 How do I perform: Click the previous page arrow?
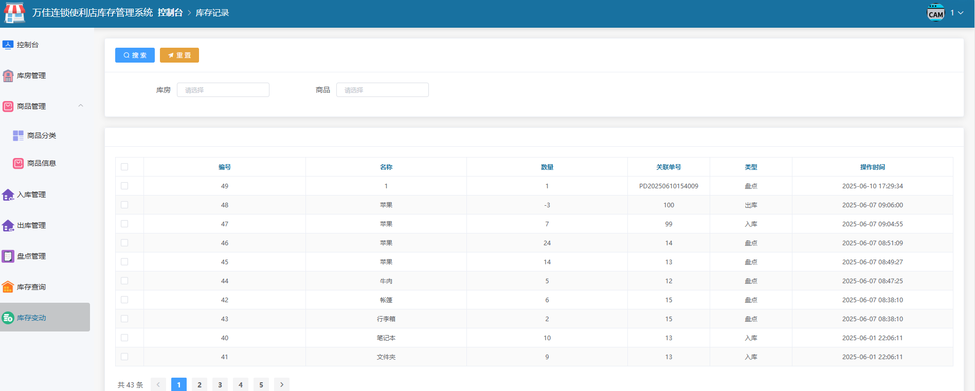coord(158,385)
